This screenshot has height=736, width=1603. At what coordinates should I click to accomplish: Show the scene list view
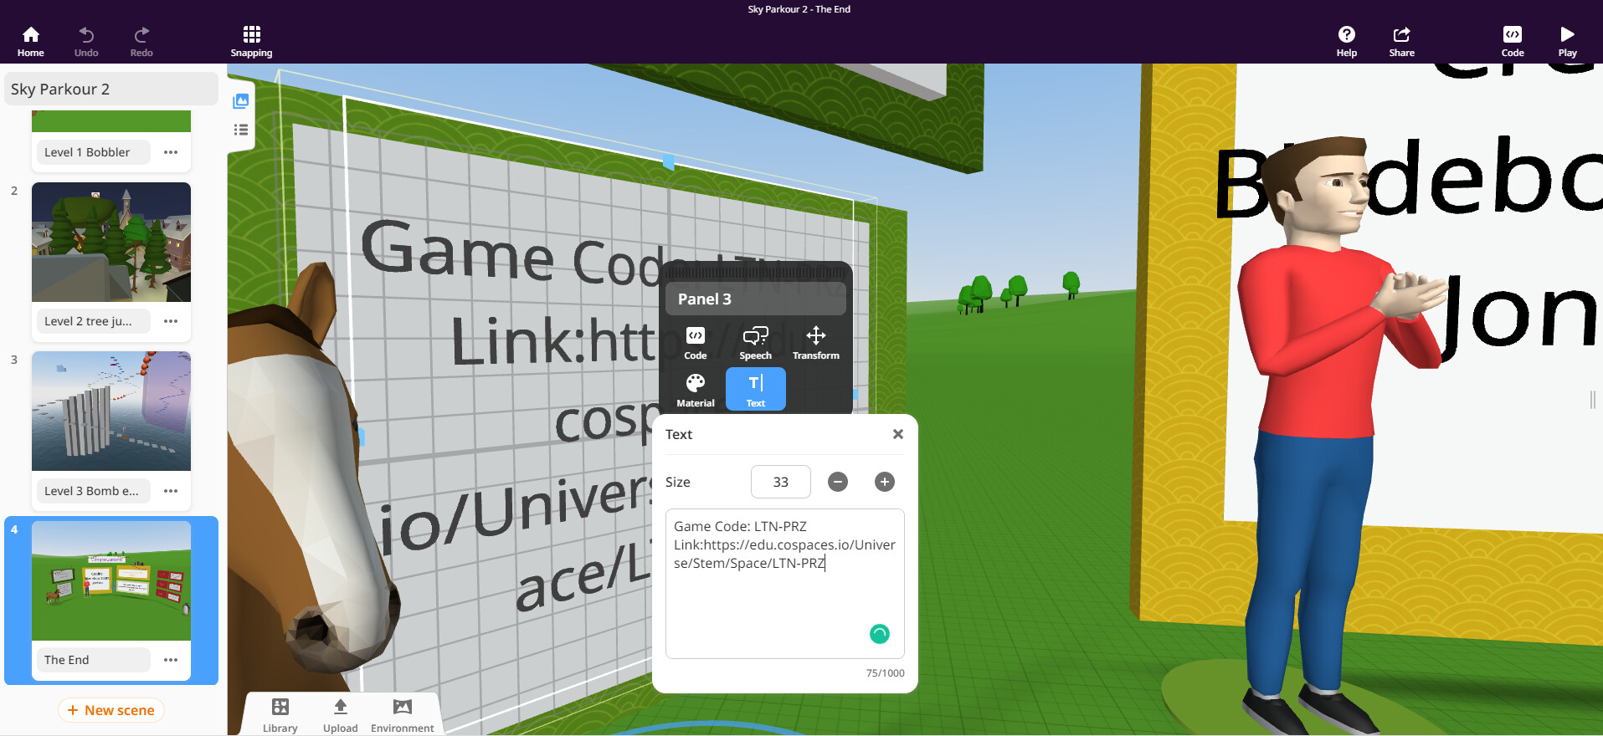[x=241, y=130]
